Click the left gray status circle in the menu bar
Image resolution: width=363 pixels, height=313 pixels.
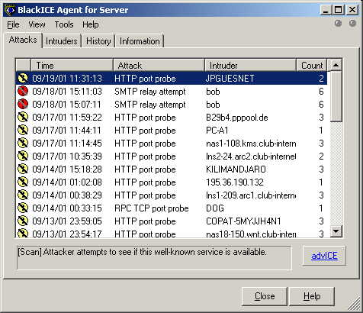pos(338,24)
